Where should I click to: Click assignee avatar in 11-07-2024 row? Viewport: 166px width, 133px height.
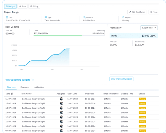61,122
